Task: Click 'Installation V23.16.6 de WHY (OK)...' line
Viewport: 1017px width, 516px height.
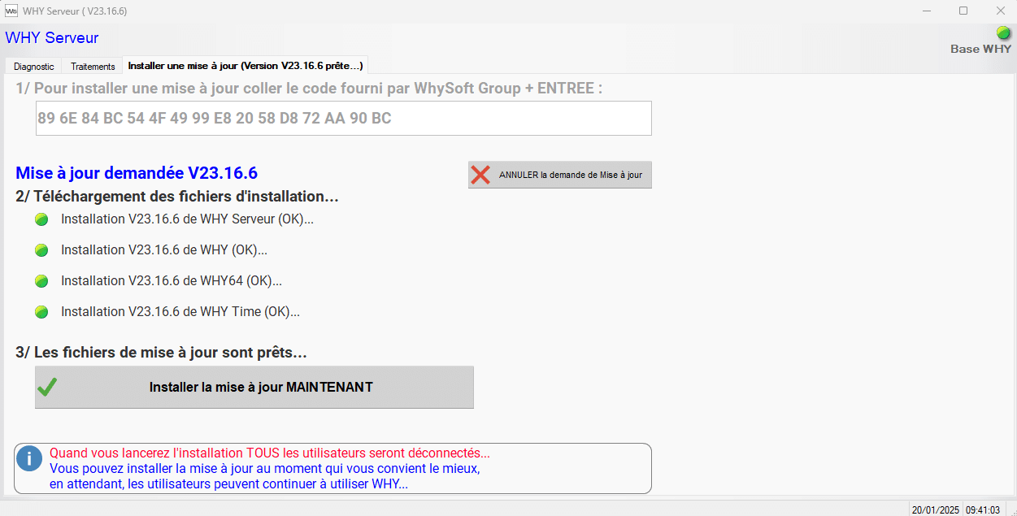Action: pos(164,250)
